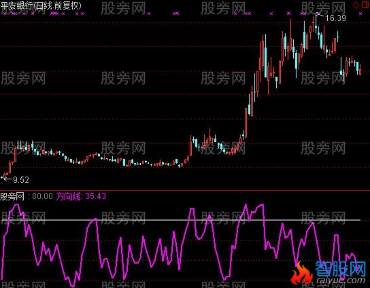Click the red split-square icon at top right
This screenshot has height=288, width=370.
point(365,5)
